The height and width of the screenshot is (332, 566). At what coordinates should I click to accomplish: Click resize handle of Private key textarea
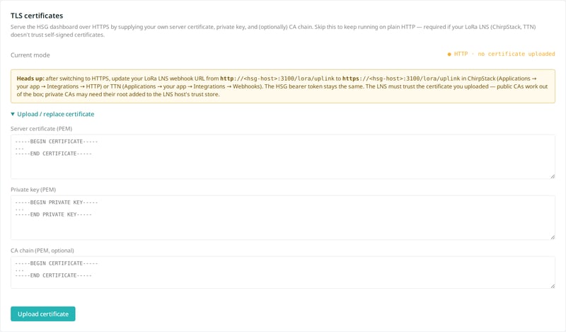coord(553,237)
